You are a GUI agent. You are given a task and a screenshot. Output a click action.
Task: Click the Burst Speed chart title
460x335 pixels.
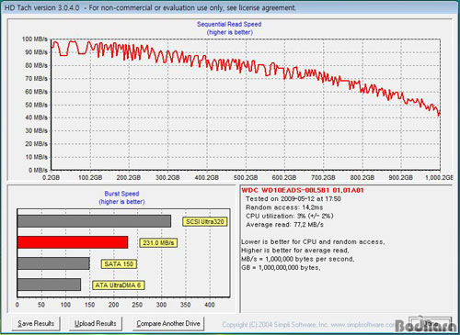(x=121, y=194)
